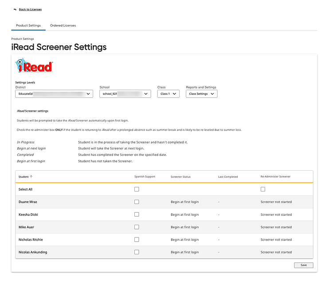Click the Last Completed column header

click(x=228, y=177)
